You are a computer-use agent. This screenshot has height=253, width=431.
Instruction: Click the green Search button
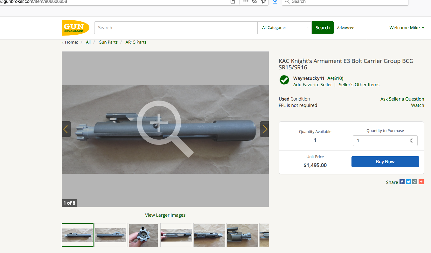(x=323, y=28)
